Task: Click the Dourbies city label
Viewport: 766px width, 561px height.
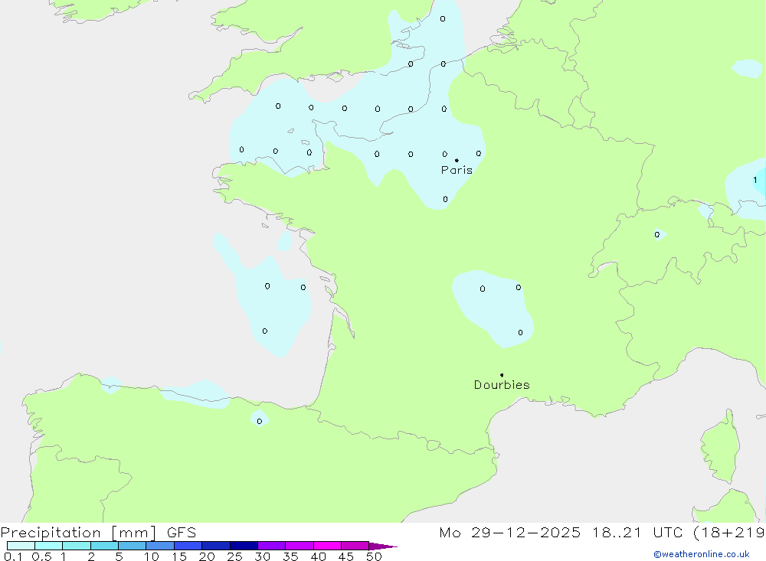Action: [x=502, y=385]
